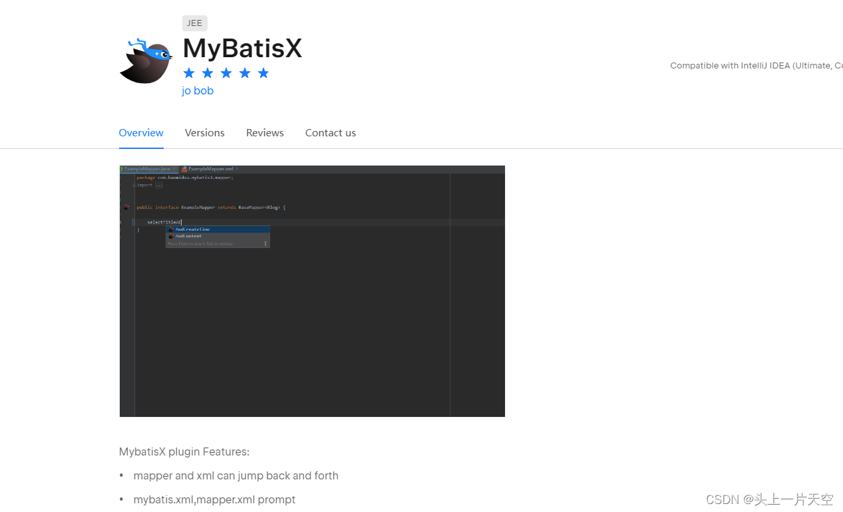Open the Versions tab

(205, 133)
